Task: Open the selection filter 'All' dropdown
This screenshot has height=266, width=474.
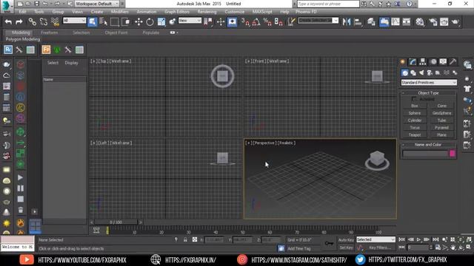Action: 74,21
